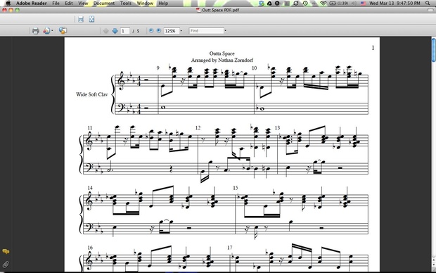Click the page number 1 on the sheet

click(x=373, y=48)
